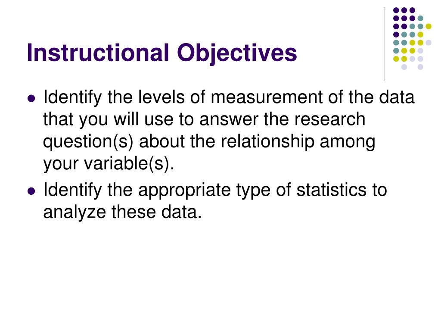The image size is (441, 331).
Task: Click the lavender dot ending the fifth dot row
Action: pos(429,43)
